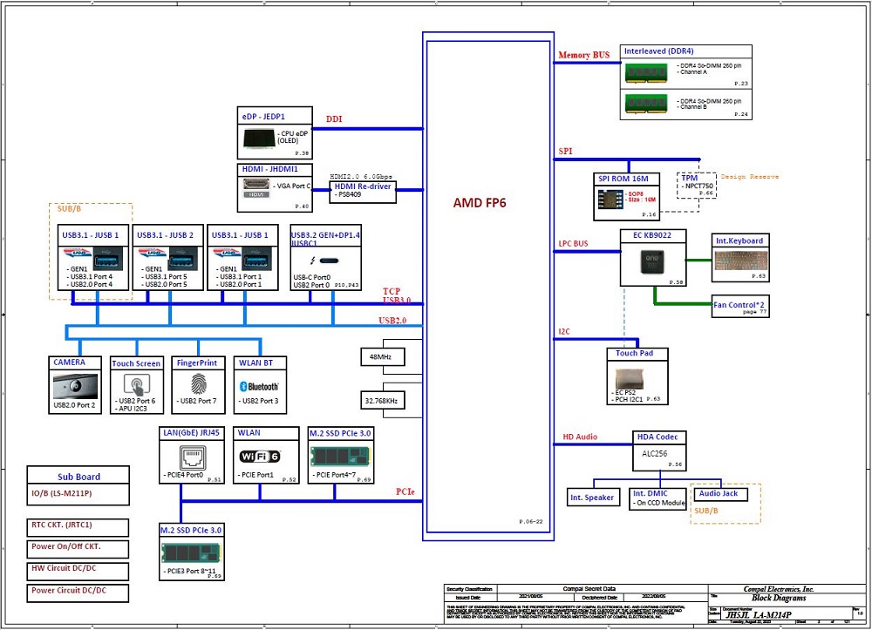
Task: Click the Sub Board heading
Action: (79, 477)
